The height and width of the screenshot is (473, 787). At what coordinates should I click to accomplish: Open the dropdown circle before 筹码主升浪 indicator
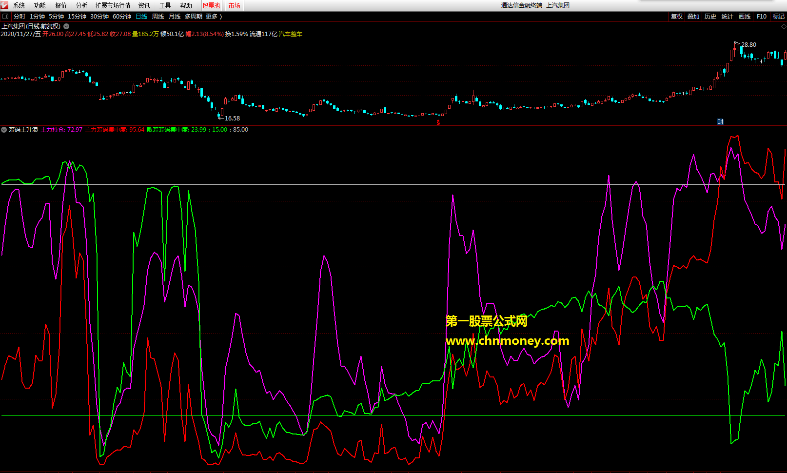point(4,130)
